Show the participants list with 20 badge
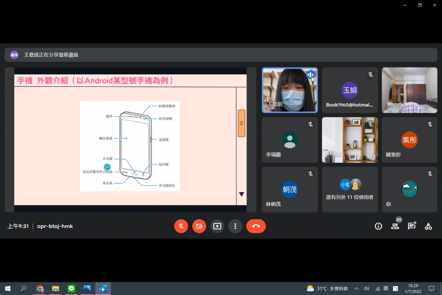 coord(395,226)
